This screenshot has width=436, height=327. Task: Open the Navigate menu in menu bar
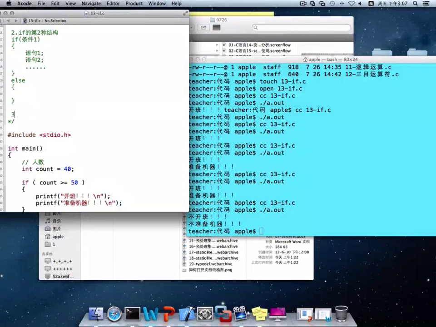pyautogui.click(x=91, y=4)
